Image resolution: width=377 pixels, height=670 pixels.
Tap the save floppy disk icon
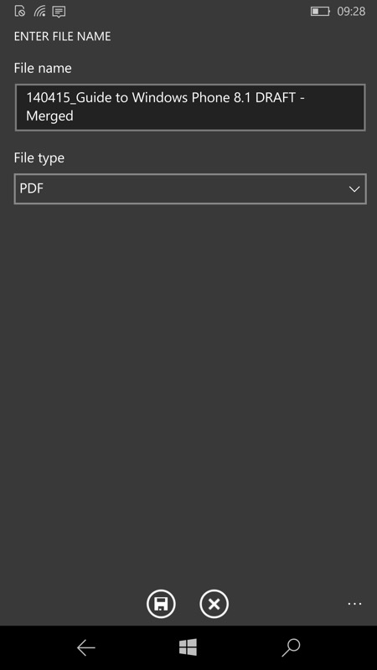(161, 604)
